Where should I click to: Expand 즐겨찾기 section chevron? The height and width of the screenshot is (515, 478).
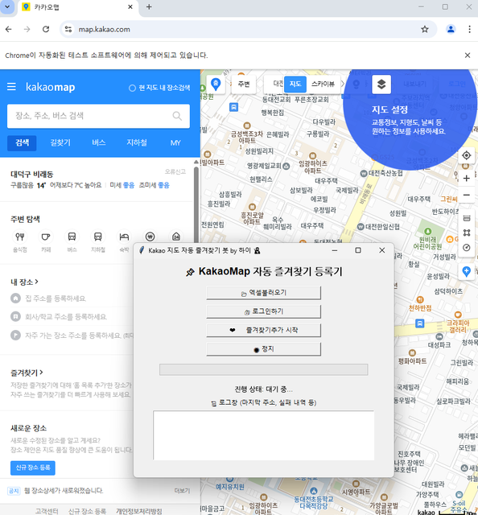(x=41, y=372)
